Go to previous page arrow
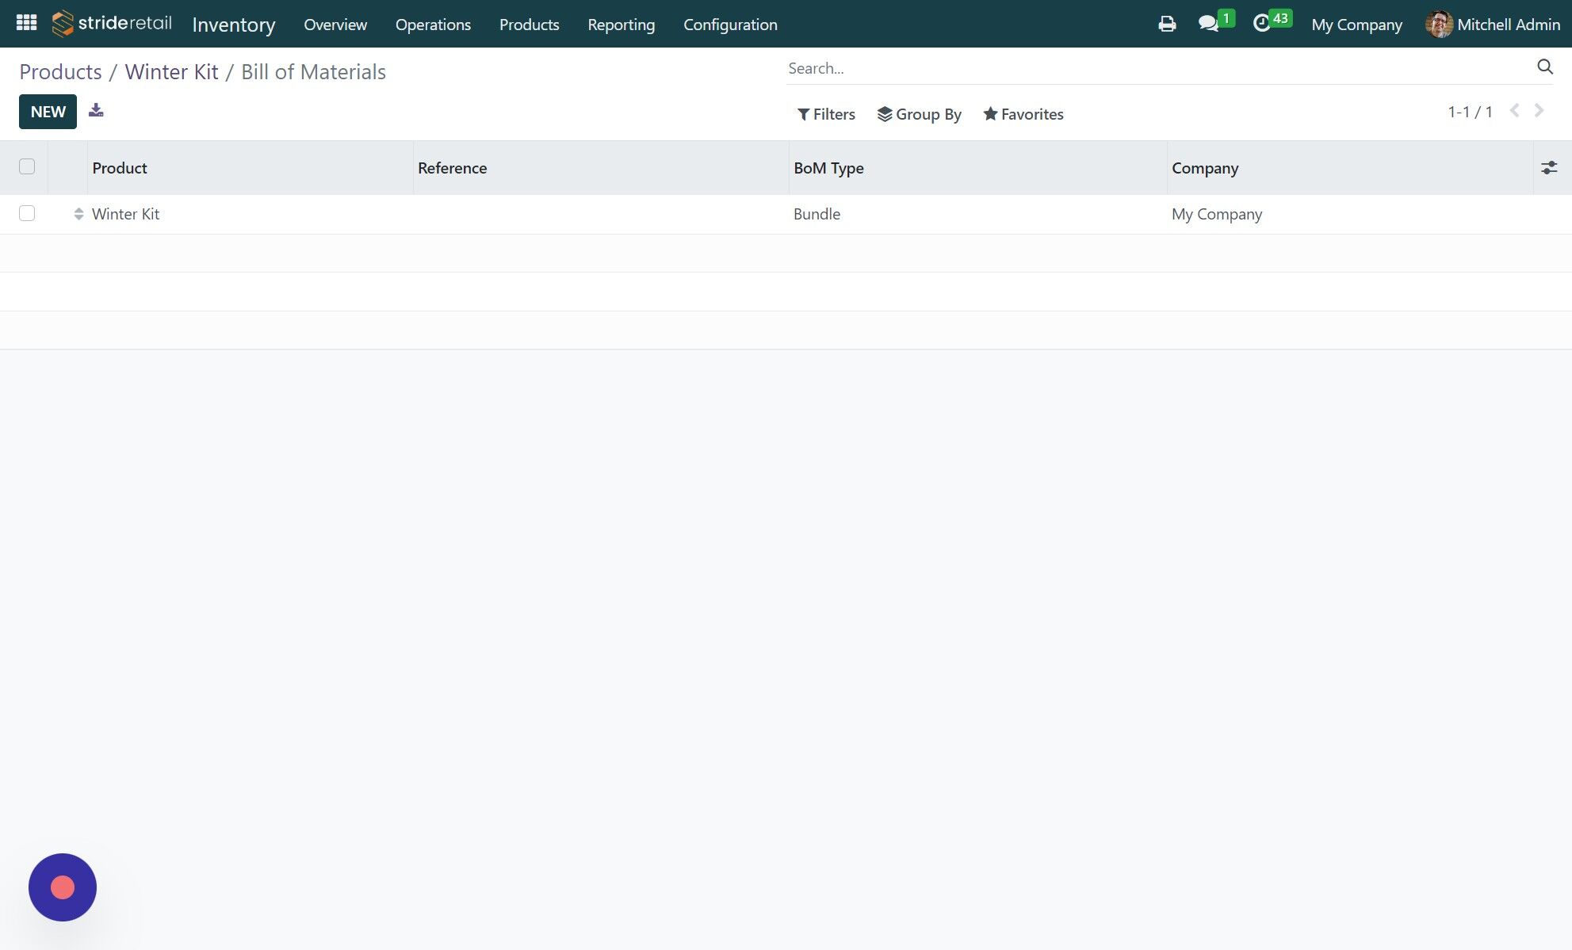 pos(1514,111)
